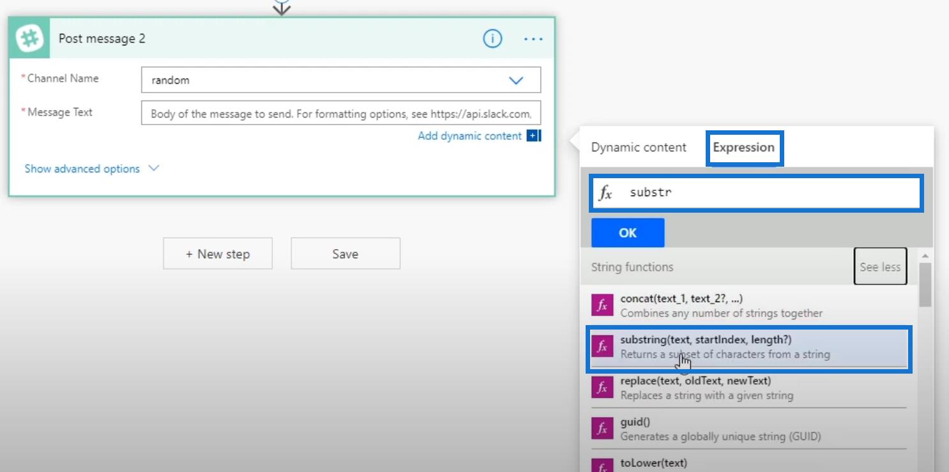Open the Channel Name dropdown arrow
This screenshot has width=949, height=472.
516,80
